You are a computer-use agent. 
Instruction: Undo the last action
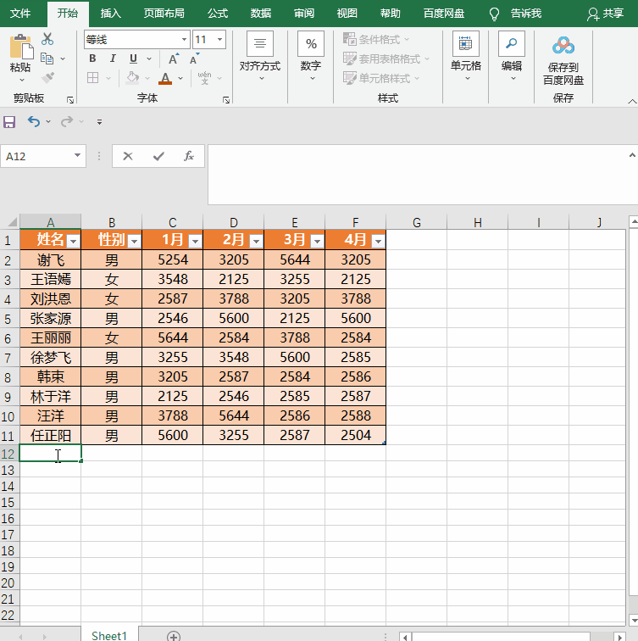pos(34,121)
